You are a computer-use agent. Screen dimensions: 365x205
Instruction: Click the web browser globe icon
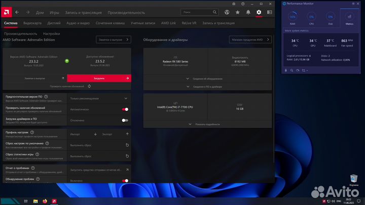coord(227,12)
